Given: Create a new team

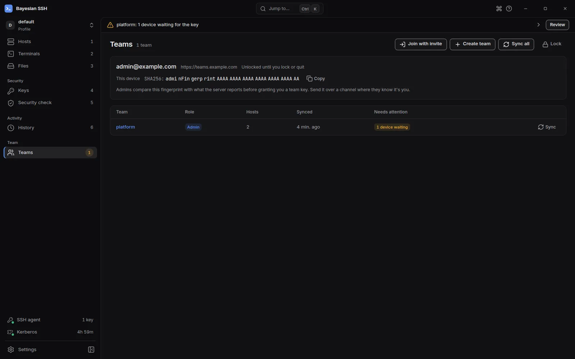Looking at the screenshot, I should coord(473,44).
